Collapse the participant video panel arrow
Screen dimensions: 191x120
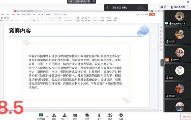coord(162,63)
